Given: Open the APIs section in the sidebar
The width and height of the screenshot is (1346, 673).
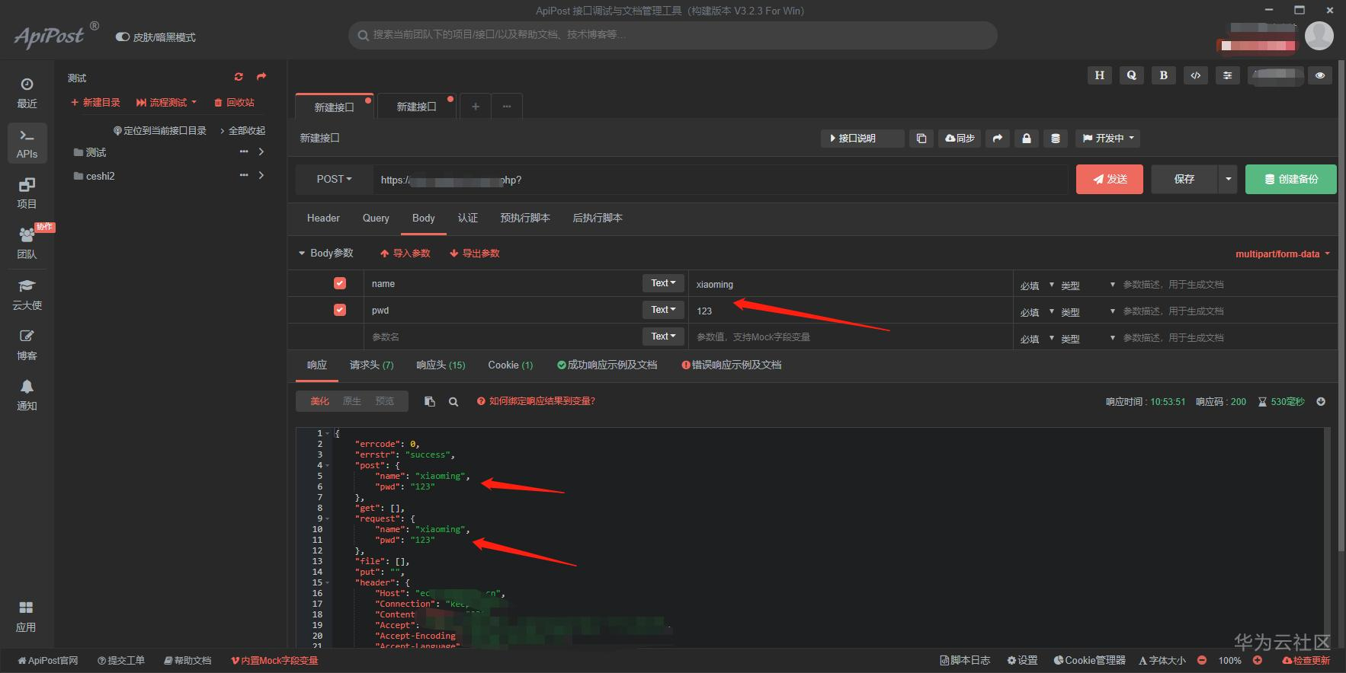Looking at the screenshot, I should click(27, 143).
